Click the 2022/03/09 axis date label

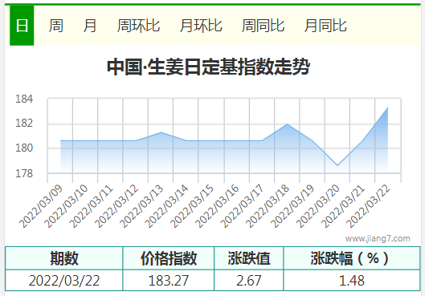tap(41, 206)
